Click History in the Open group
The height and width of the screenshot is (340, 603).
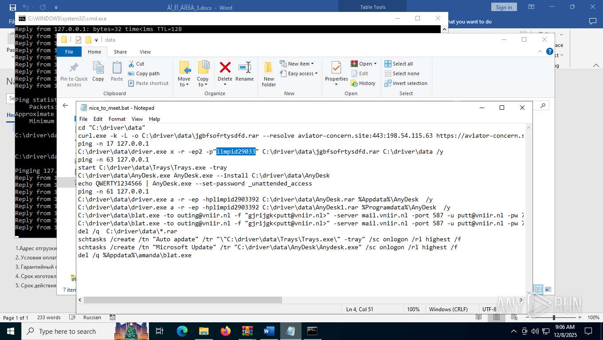(363, 83)
